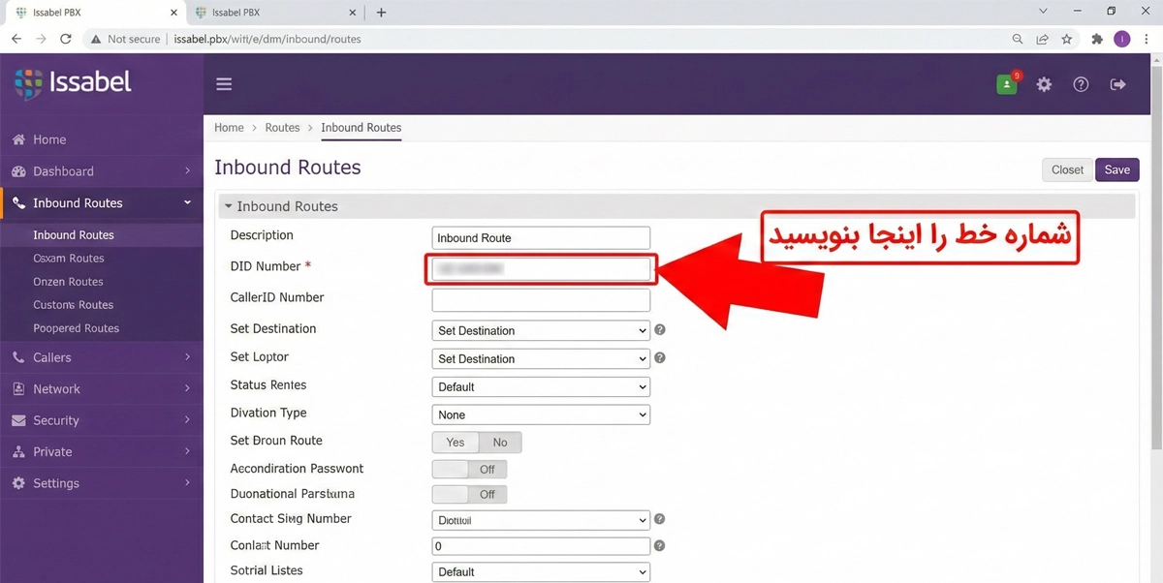Click the phone icon beside Inbound Routes

[x=19, y=203]
